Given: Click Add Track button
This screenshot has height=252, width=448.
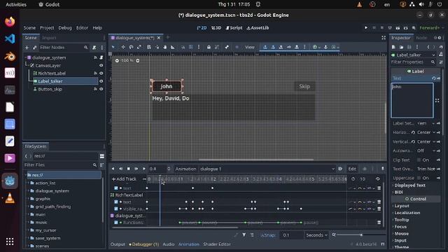Looking at the screenshot, I should tap(125, 179).
